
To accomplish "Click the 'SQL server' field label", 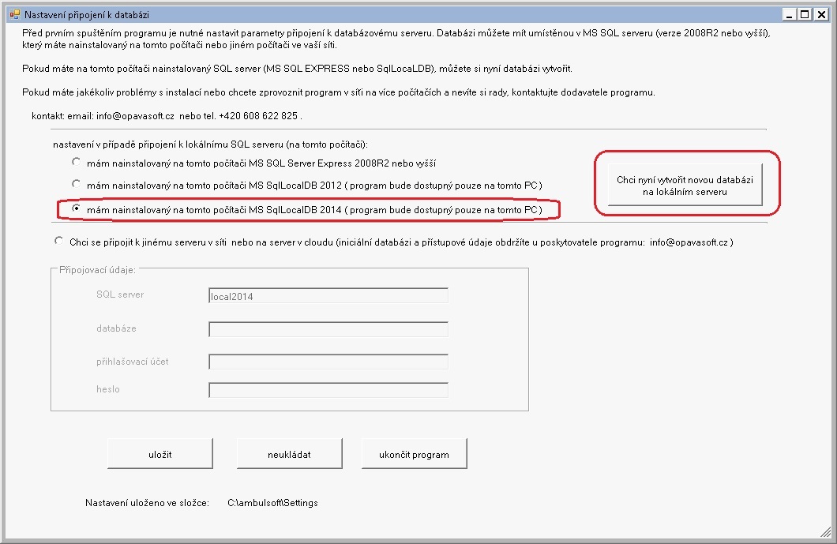I will pos(120,295).
